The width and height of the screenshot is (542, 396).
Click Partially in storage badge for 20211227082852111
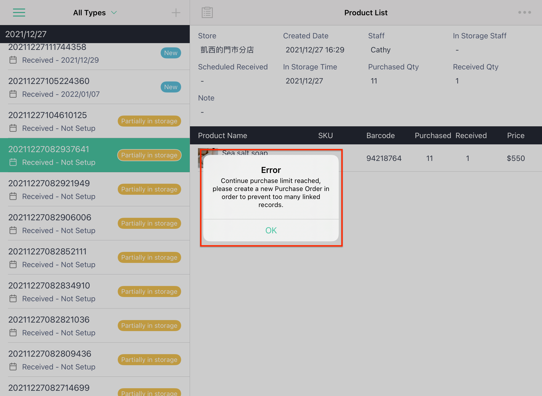click(149, 257)
